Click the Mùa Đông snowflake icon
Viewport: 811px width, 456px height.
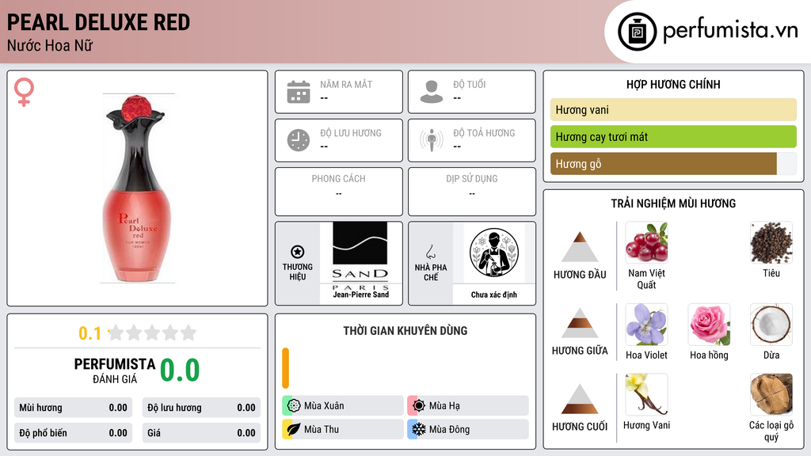pos(419,429)
